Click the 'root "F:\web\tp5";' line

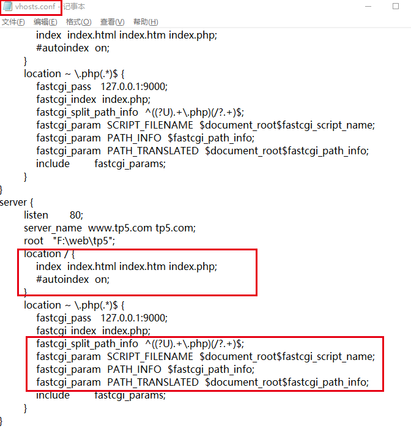click(70, 241)
